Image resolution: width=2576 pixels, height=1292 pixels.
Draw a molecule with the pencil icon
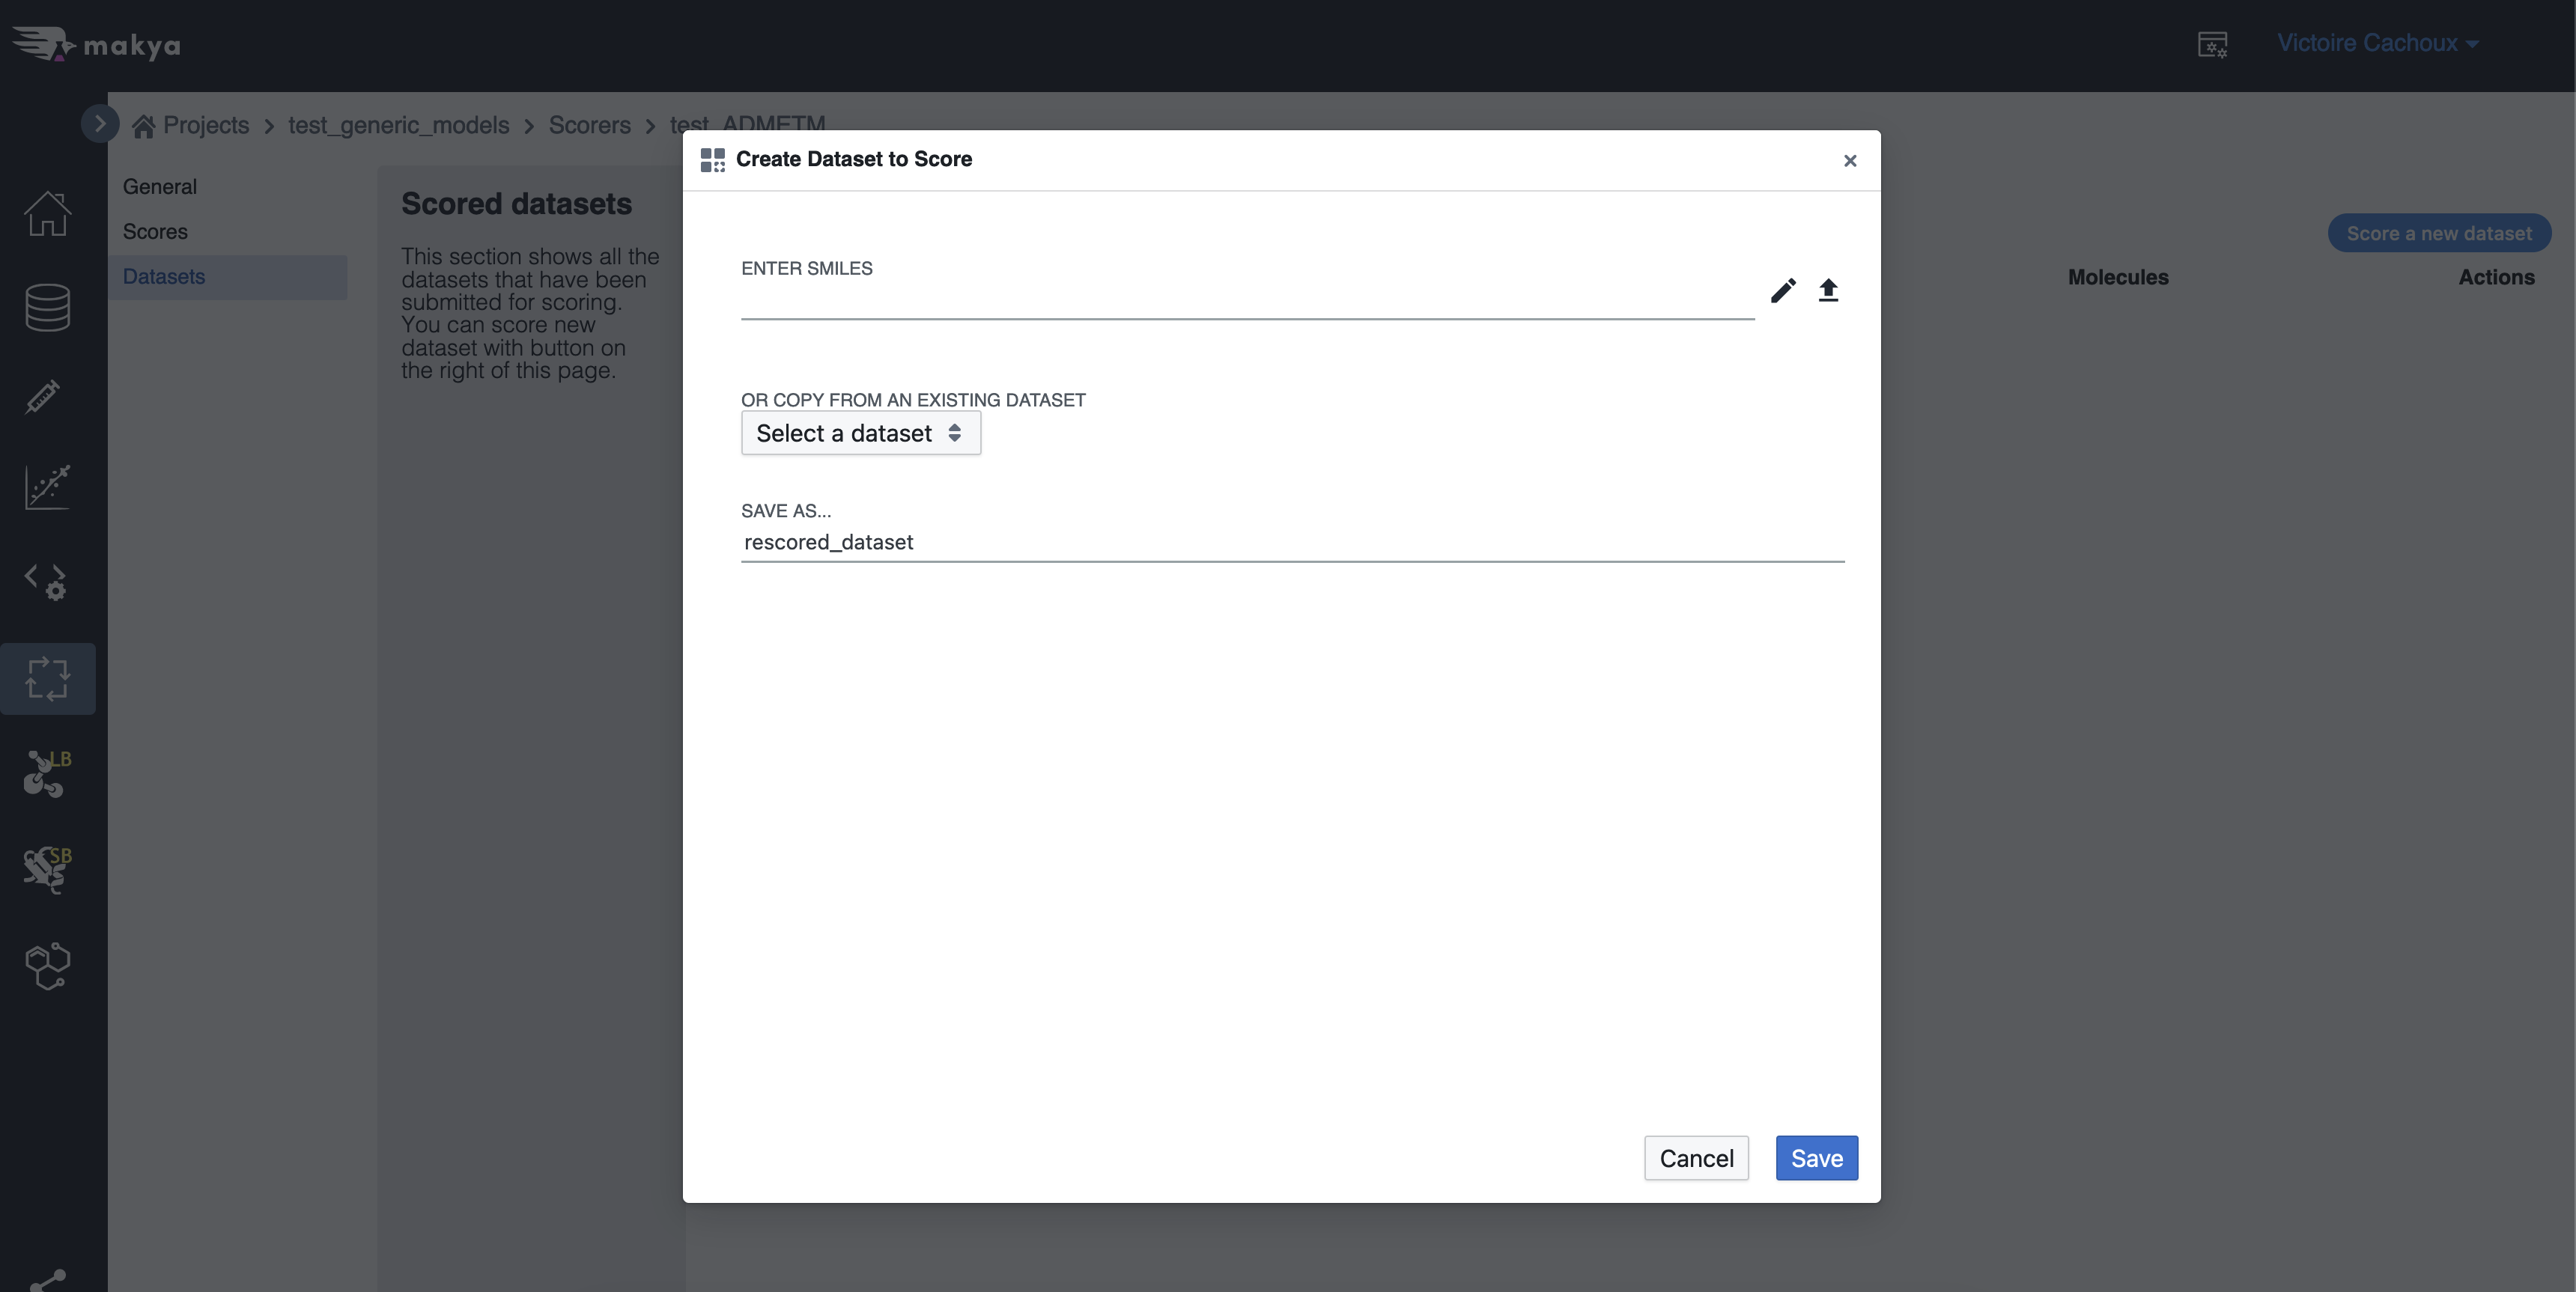[1783, 291]
